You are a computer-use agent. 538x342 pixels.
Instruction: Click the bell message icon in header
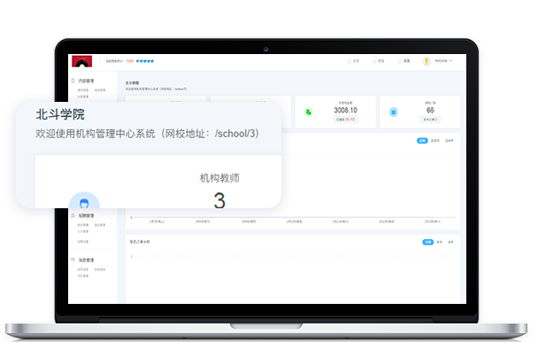[x=399, y=61]
